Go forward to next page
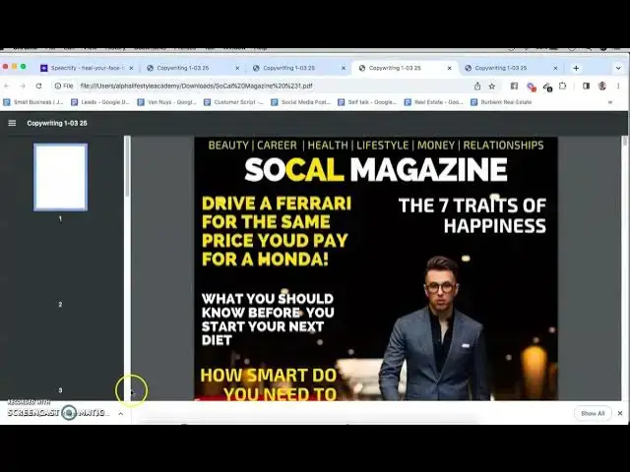Screen dimensions: 630x472 click(x=23, y=86)
